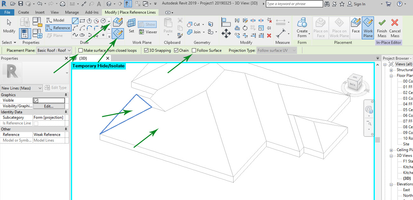The height and width of the screenshot is (200, 413).
Task: Select the Reference line option
Action: point(58,28)
